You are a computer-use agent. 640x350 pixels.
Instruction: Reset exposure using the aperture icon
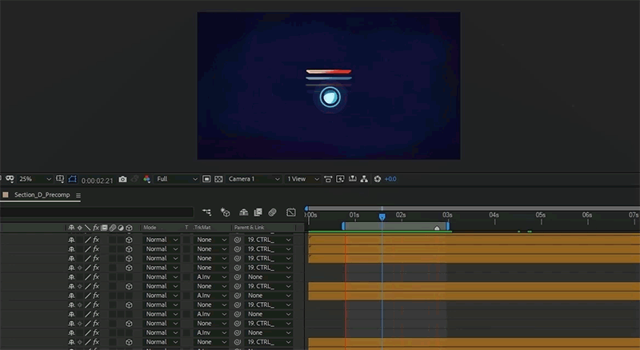(x=377, y=179)
